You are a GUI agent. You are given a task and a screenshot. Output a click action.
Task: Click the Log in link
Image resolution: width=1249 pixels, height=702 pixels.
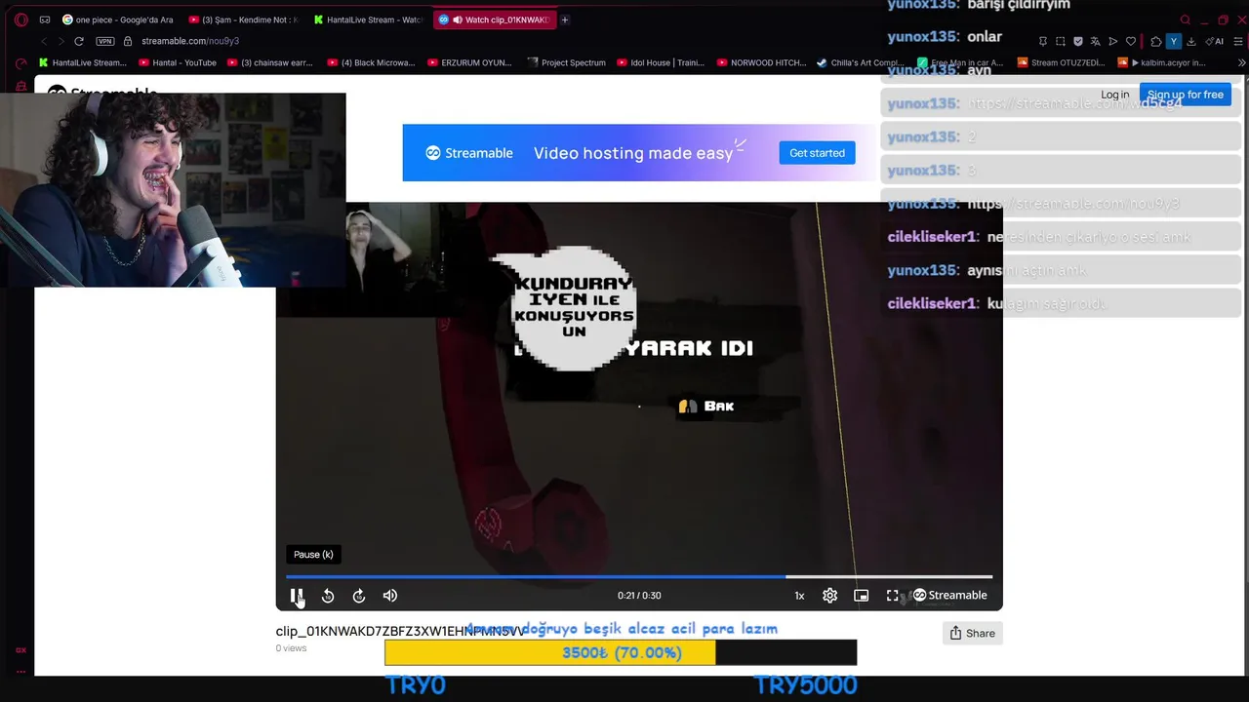[x=1114, y=95]
